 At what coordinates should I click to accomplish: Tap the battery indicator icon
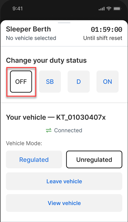(x=117, y=9)
